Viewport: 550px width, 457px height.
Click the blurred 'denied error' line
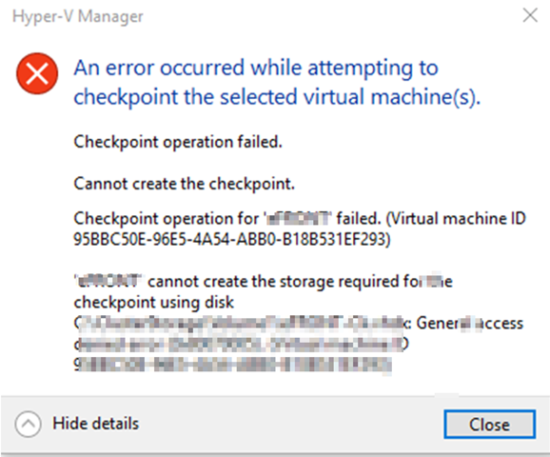[242, 344]
